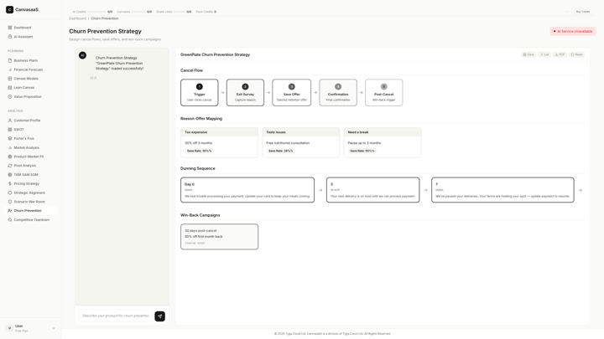Click Save Rate 55% badge
This screenshot has height=339, width=604.
click(x=362, y=151)
